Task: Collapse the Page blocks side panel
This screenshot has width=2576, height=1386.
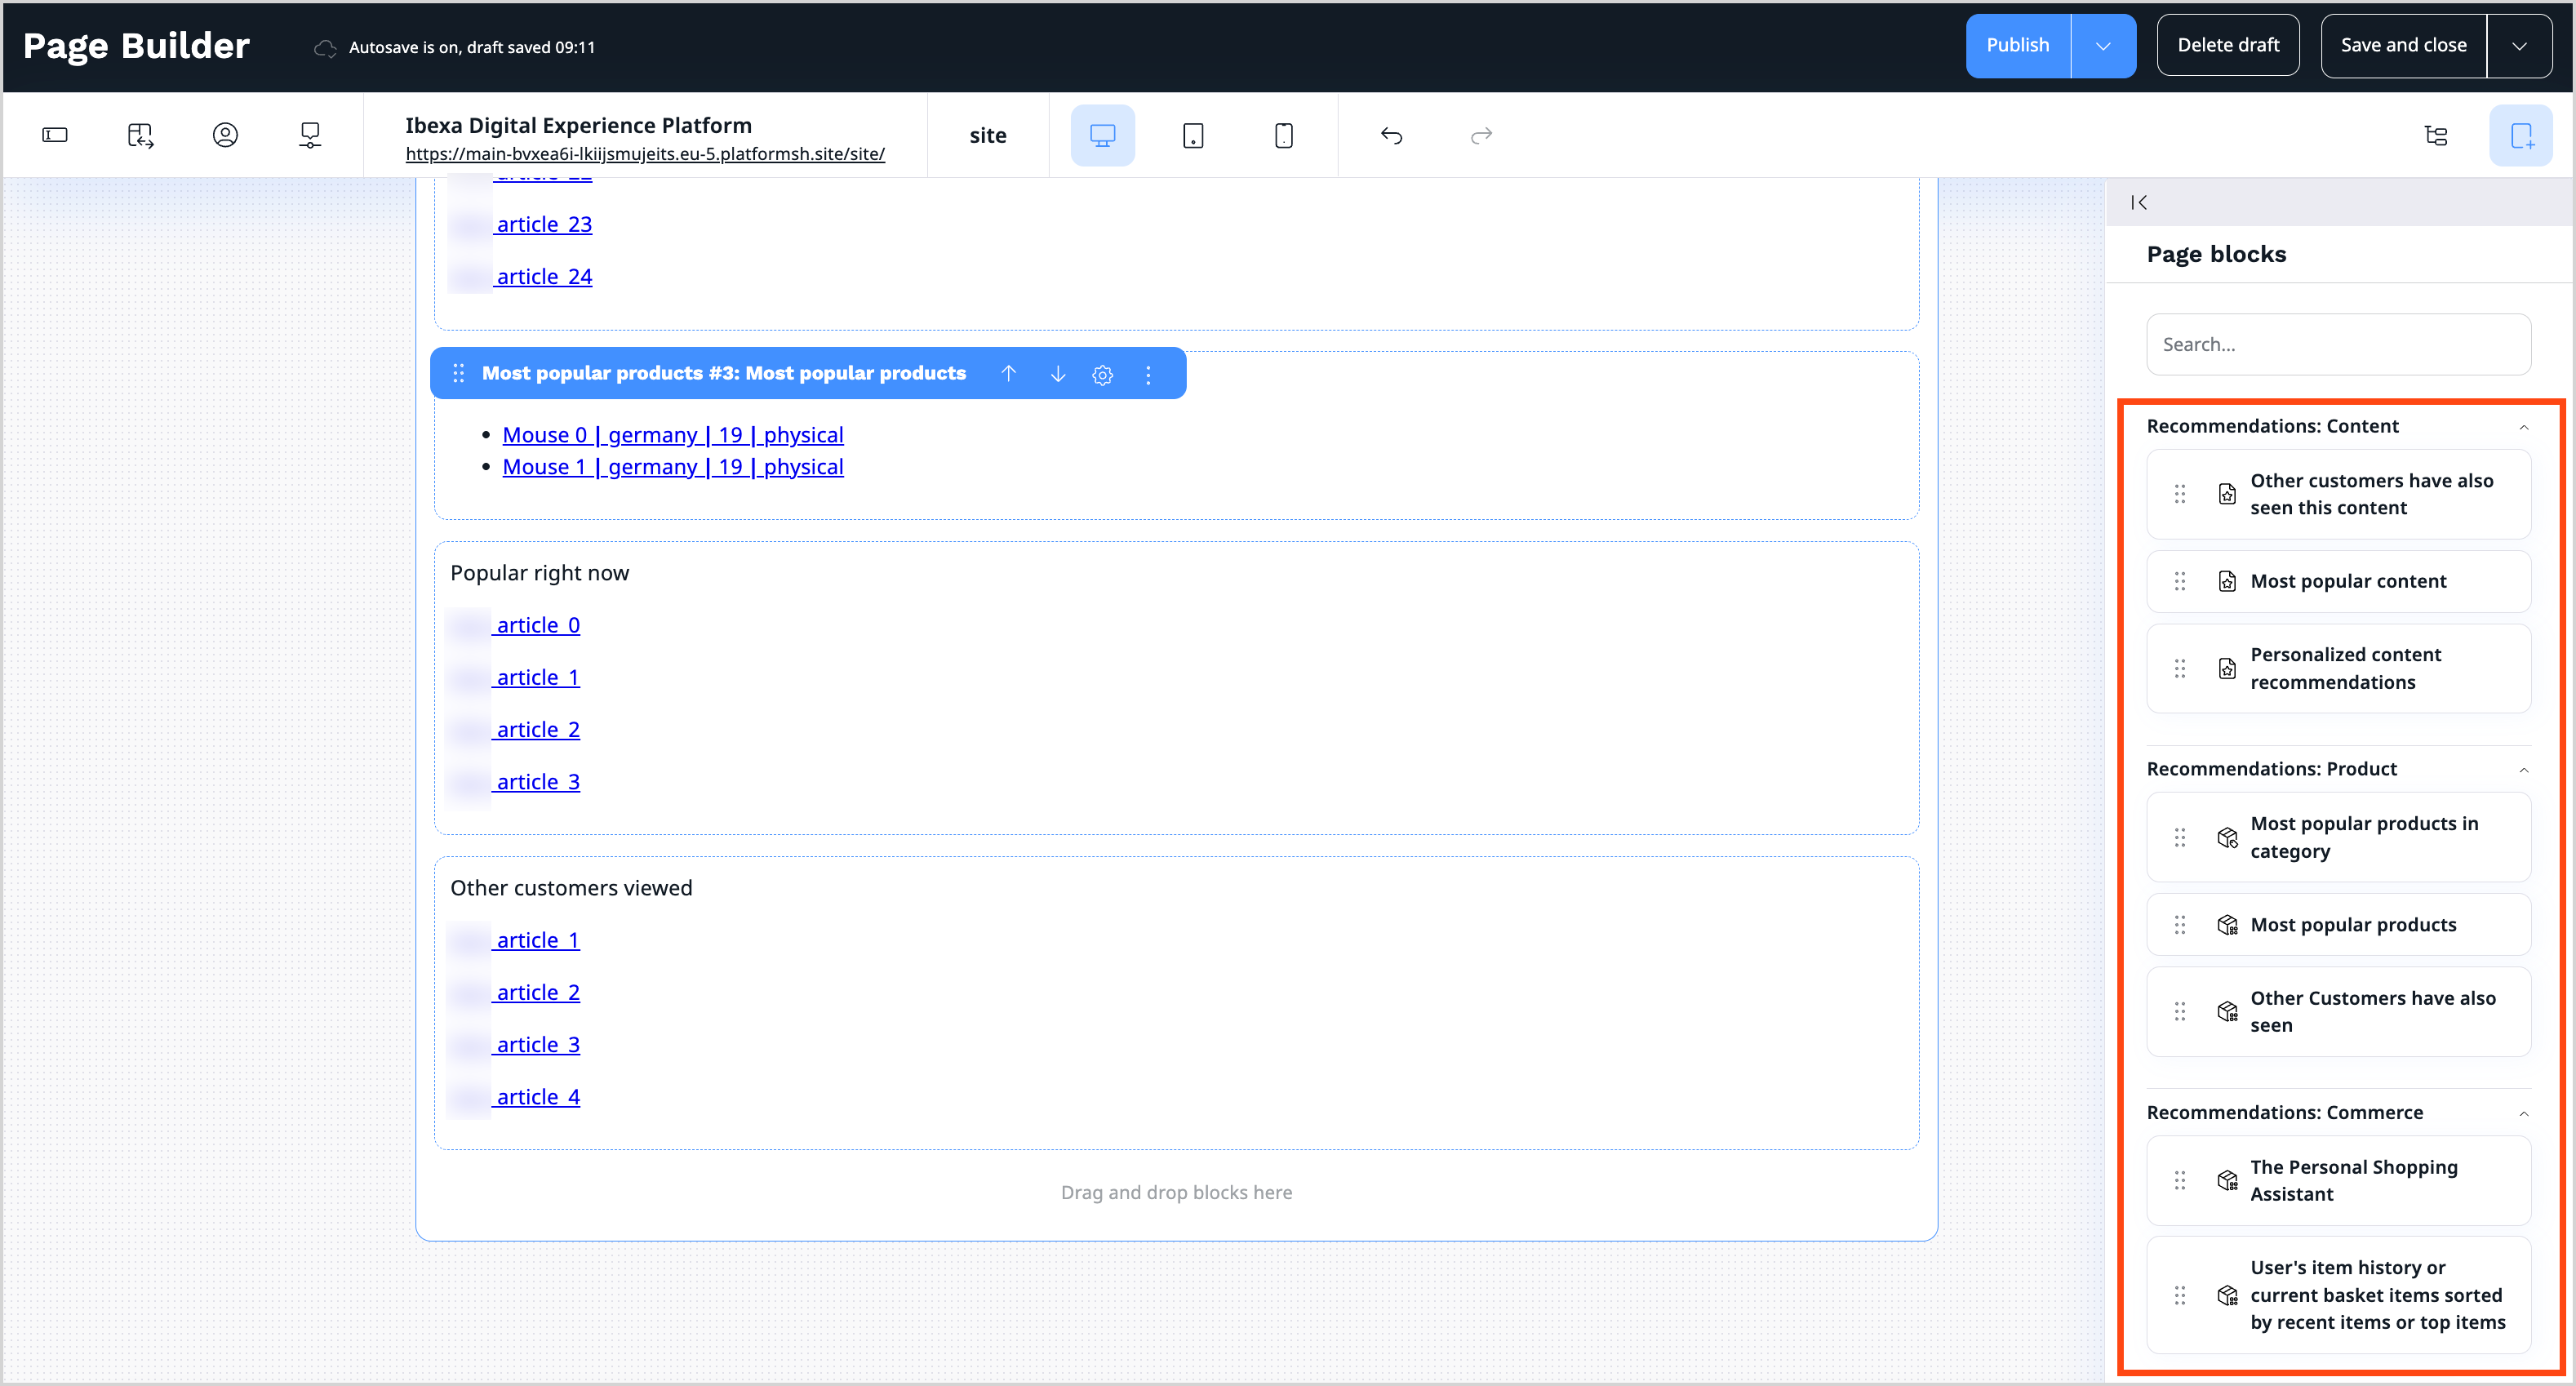Action: pos(2139,202)
